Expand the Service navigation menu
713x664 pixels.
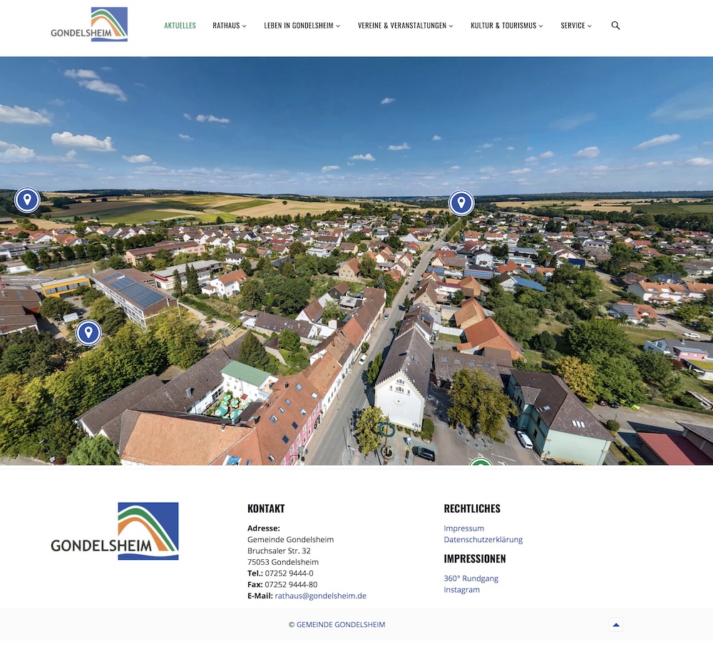pyautogui.click(x=575, y=26)
